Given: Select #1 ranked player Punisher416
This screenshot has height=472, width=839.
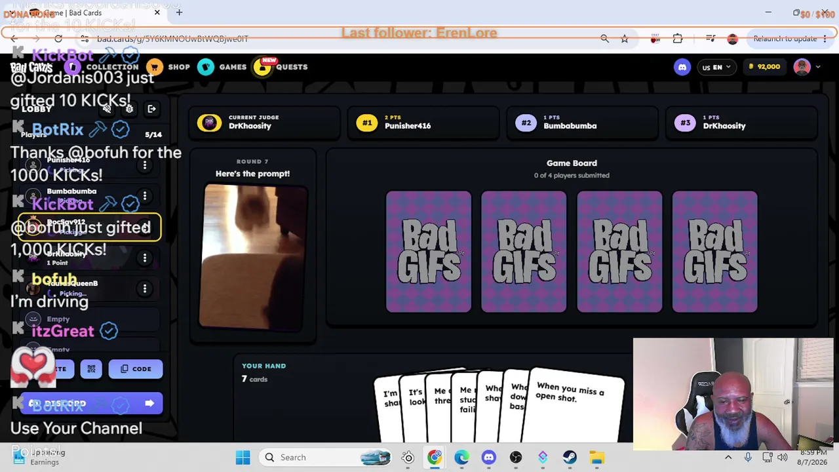Looking at the screenshot, I should click(x=423, y=122).
